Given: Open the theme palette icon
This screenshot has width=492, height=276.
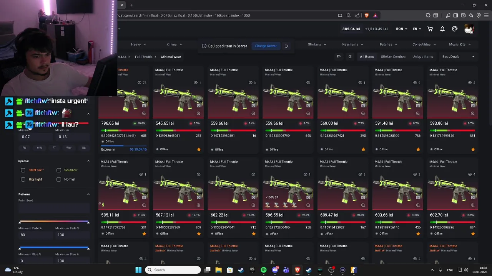Looking at the screenshot, I should coord(455,29).
